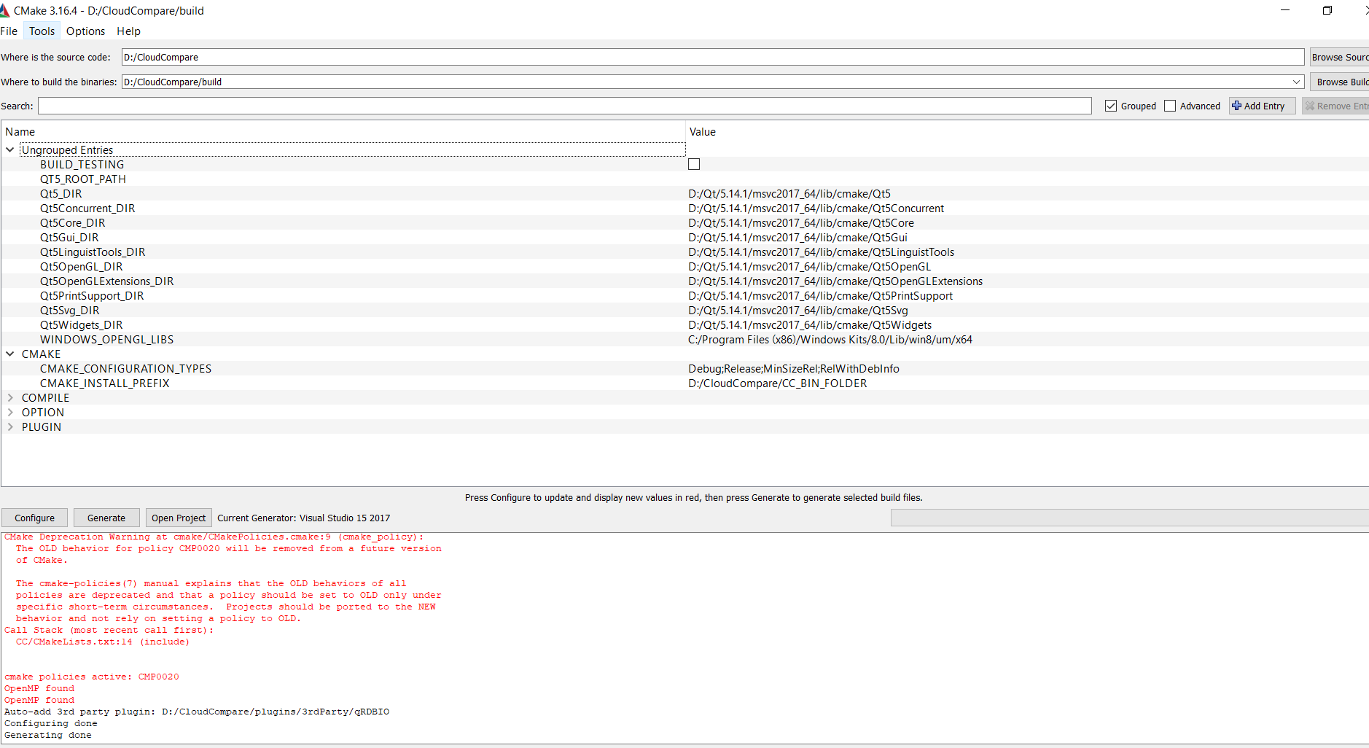Image resolution: width=1369 pixels, height=748 pixels.
Task: Click the 'Auto-add 3rd party plugin' log line
Action: [197, 712]
